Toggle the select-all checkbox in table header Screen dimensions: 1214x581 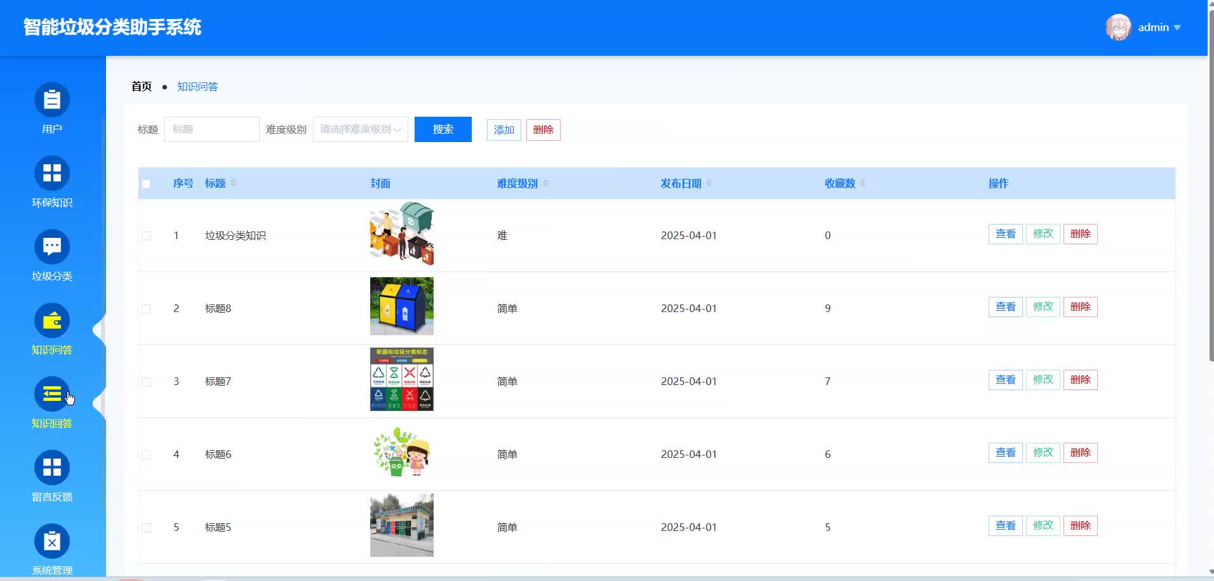pos(146,183)
